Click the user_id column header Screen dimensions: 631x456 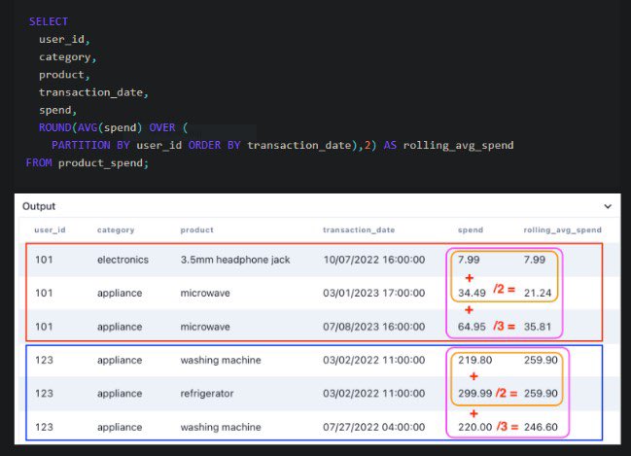[50, 229]
